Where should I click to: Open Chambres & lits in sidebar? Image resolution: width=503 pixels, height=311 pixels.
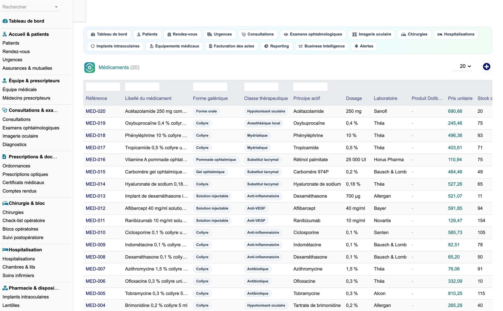point(19,267)
